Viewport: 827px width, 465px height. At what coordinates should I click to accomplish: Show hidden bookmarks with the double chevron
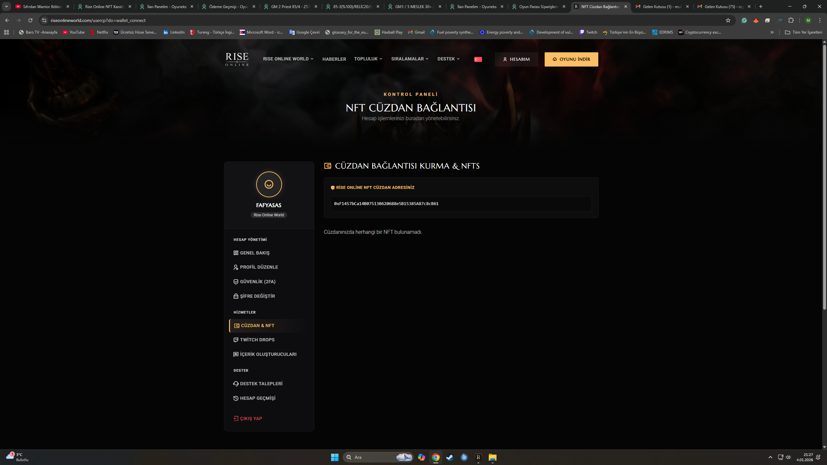coord(772,32)
